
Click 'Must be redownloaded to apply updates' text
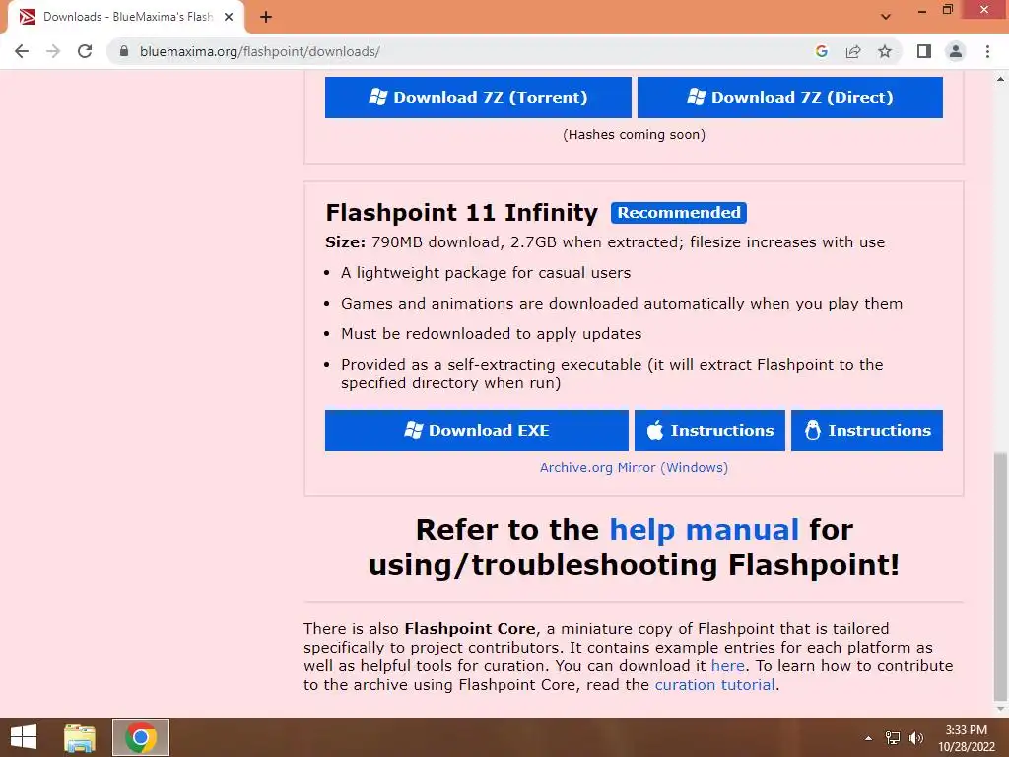491,334
